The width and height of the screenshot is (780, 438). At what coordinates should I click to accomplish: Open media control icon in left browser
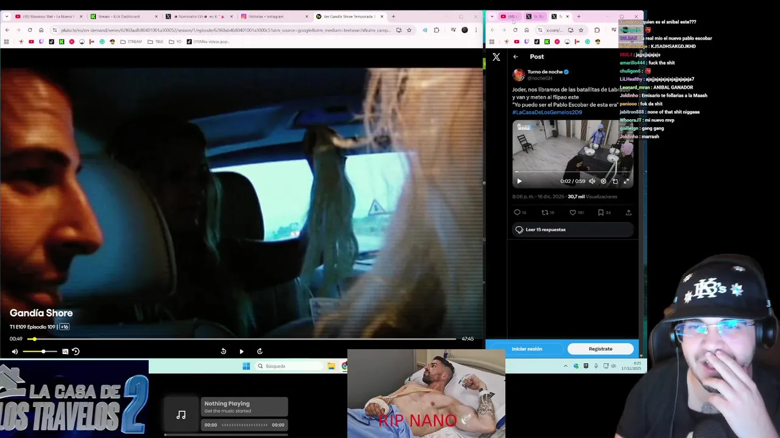coord(453,30)
